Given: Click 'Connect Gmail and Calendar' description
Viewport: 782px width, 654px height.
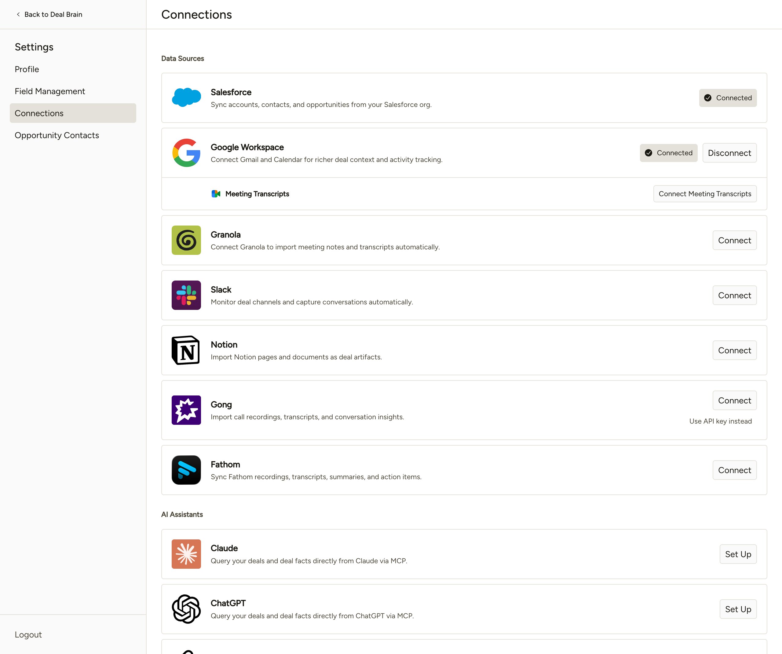Looking at the screenshot, I should (327, 160).
